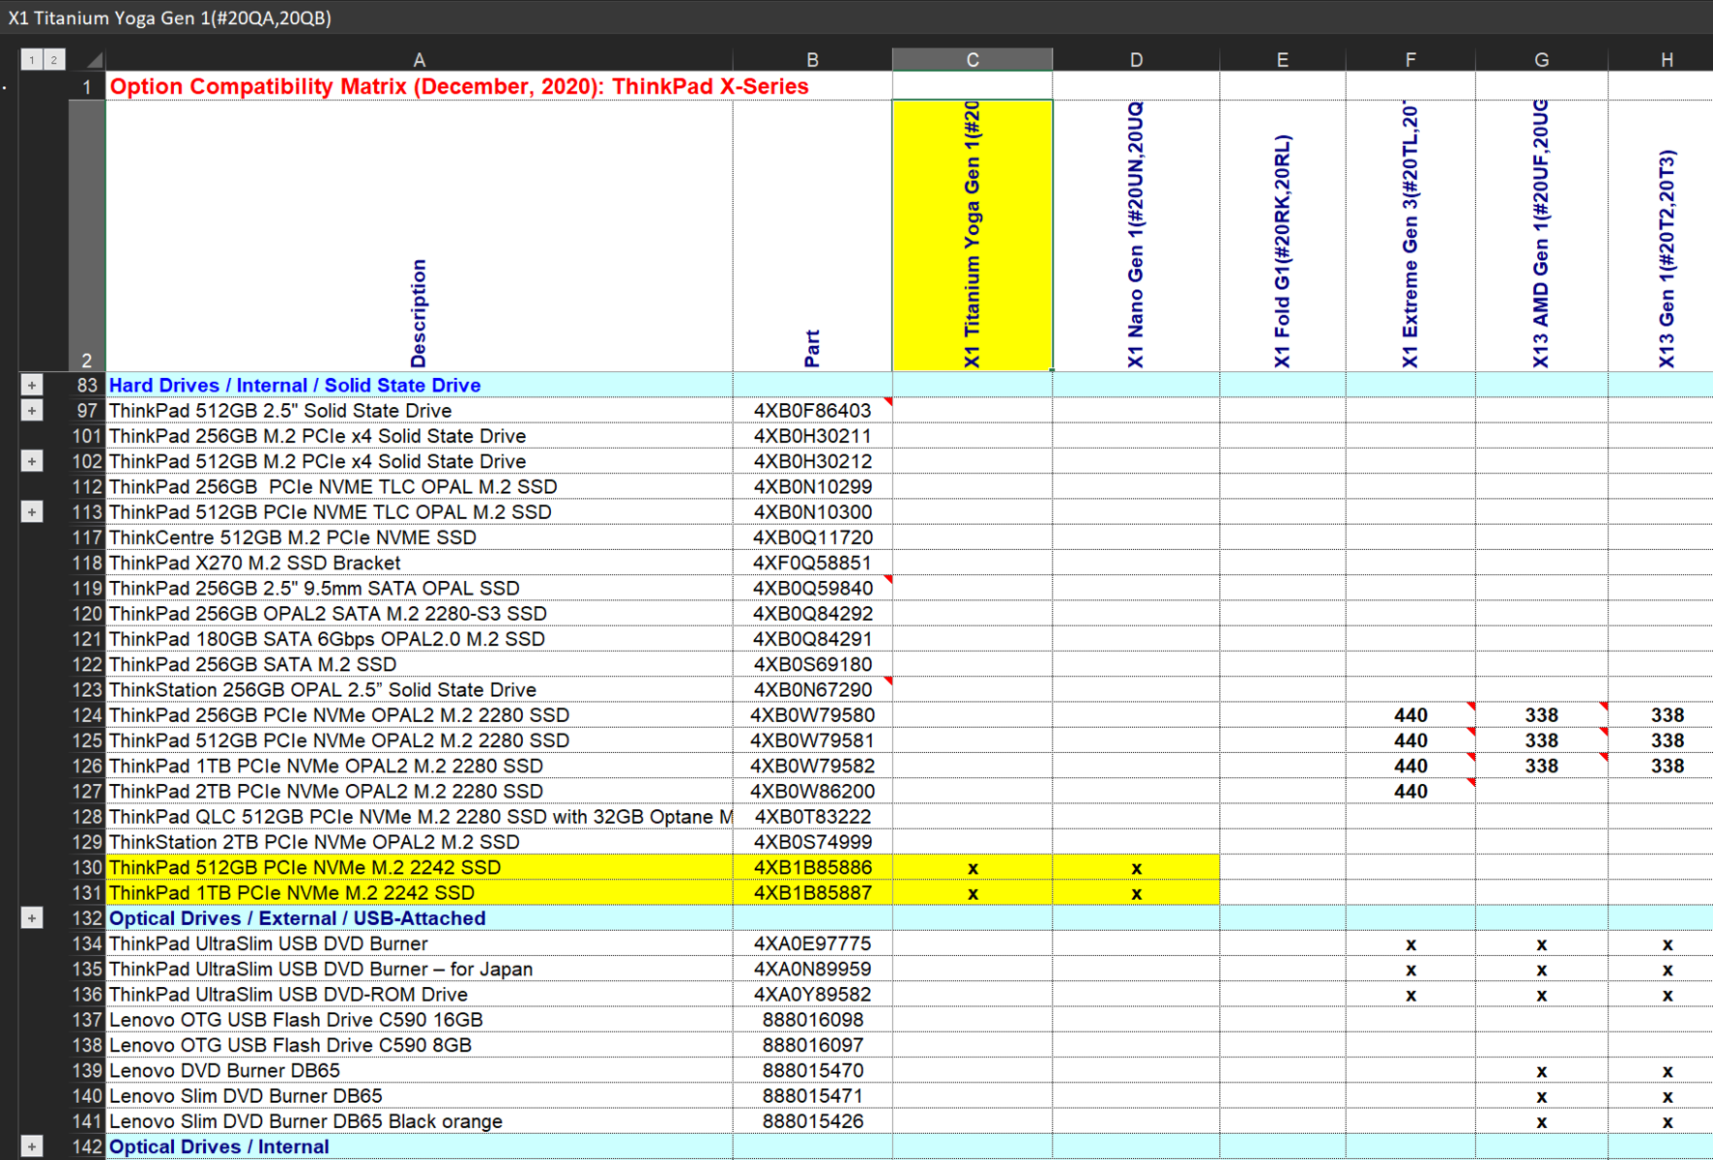The width and height of the screenshot is (1713, 1160).
Task: Expand the outline group at row 113
Action: [x=32, y=512]
